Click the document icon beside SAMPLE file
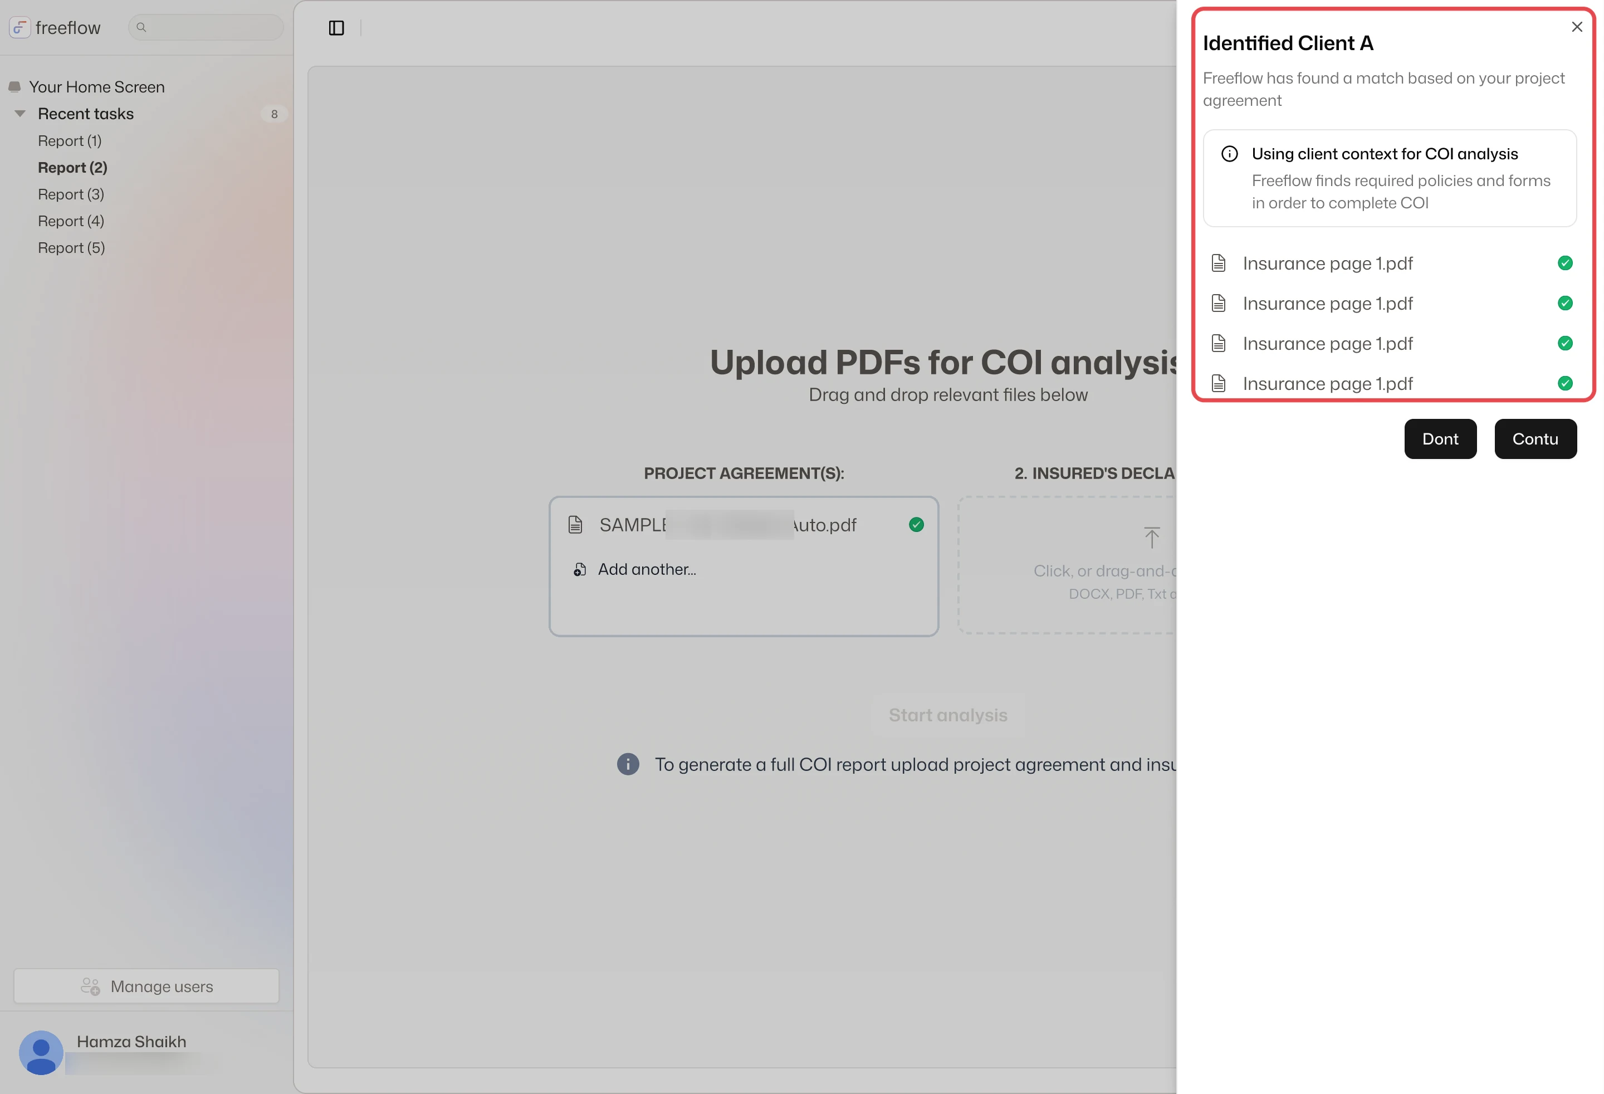The width and height of the screenshot is (1604, 1094). coord(575,525)
